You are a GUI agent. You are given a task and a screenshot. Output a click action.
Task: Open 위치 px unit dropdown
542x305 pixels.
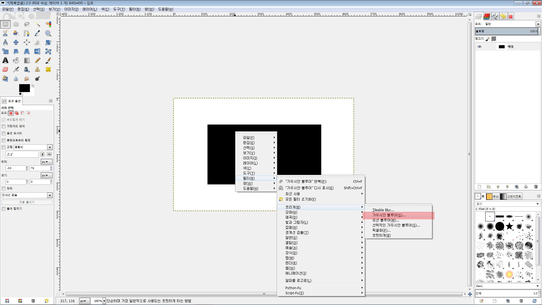[x=47, y=162]
